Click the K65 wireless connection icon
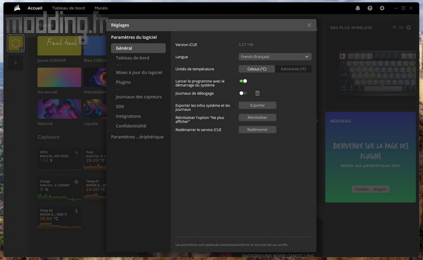Viewport: 423px width, 260px height. coord(394,27)
